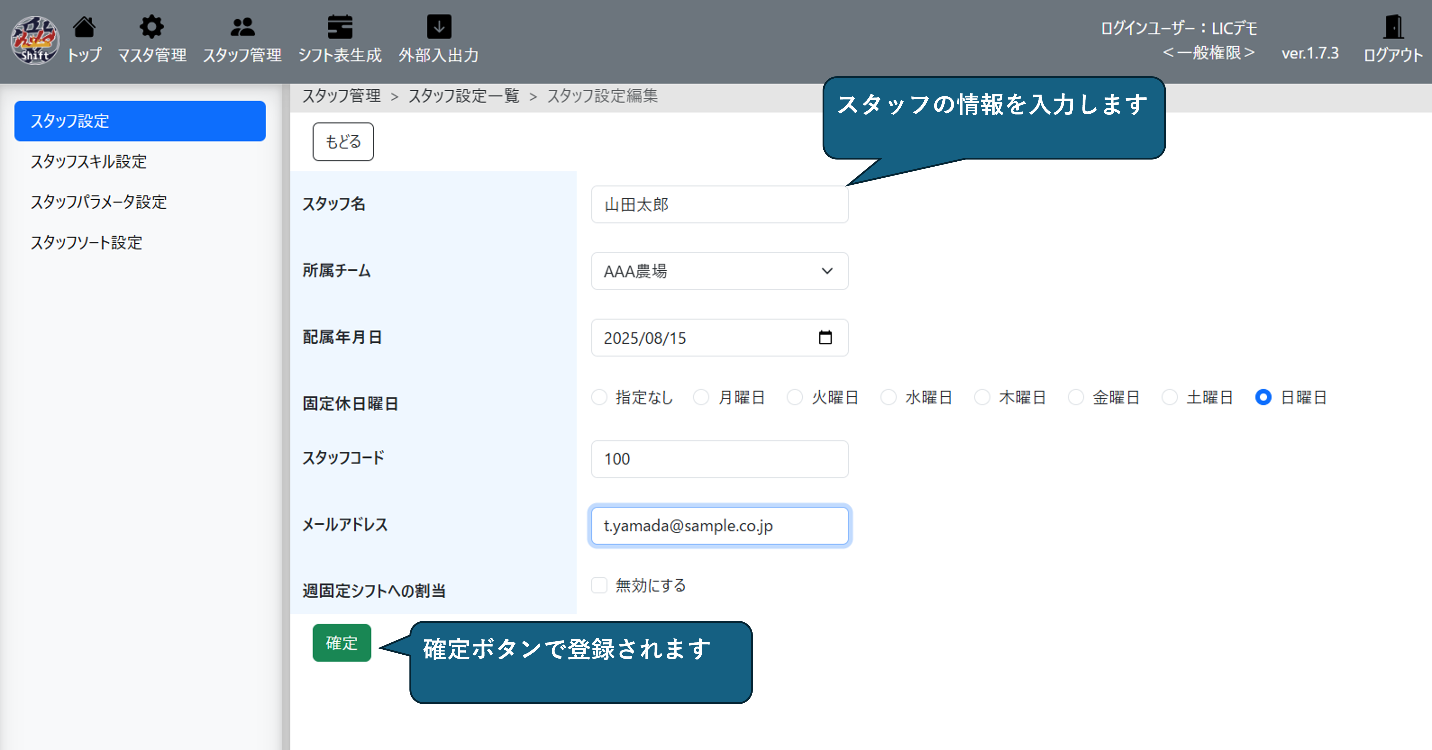Screen dimensions: 1432x750
Task: Select 日曜日 fixed holiday radio button
Action: click(x=1263, y=397)
